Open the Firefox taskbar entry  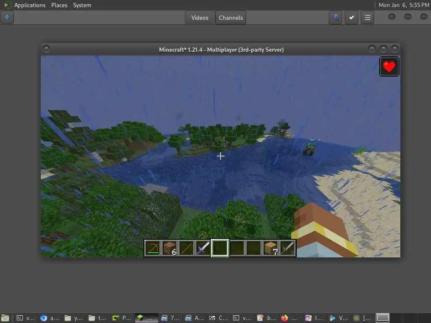289,318
